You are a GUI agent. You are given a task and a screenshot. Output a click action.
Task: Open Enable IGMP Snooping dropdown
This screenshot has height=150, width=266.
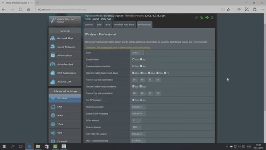coord(138,114)
